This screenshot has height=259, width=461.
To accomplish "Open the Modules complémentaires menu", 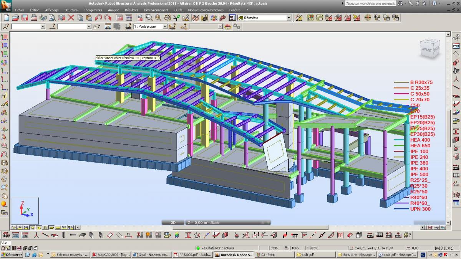I will coord(206,10).
